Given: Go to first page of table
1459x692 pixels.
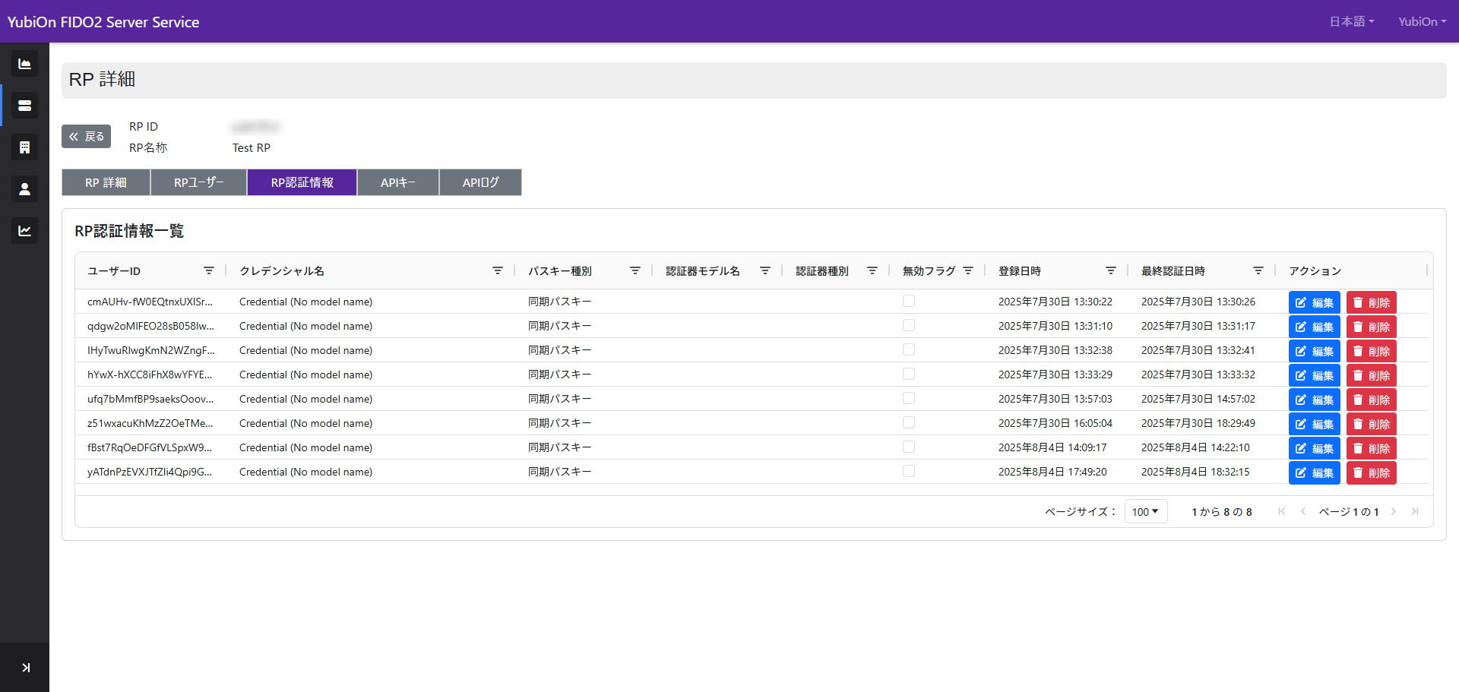Looking at the screenshot, I should [1282, 511].
